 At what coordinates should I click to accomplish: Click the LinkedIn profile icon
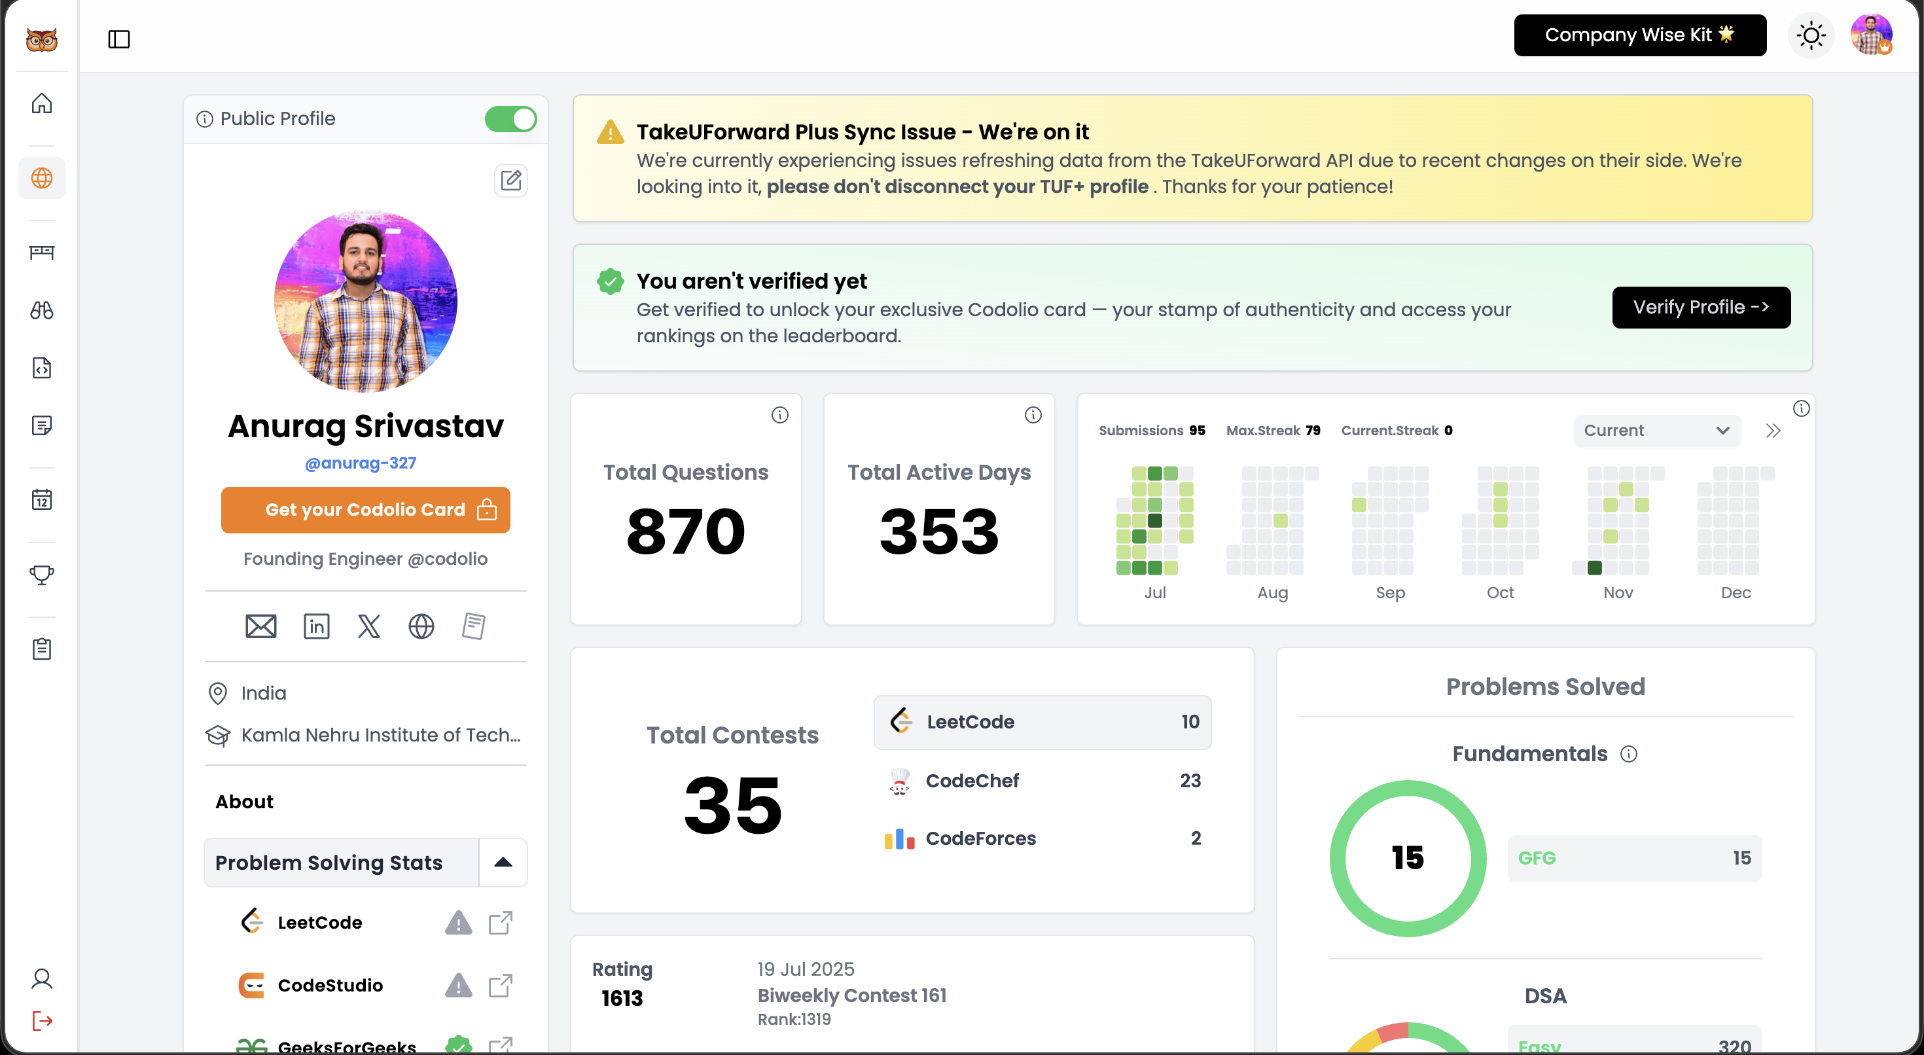(x=316, y=626)
